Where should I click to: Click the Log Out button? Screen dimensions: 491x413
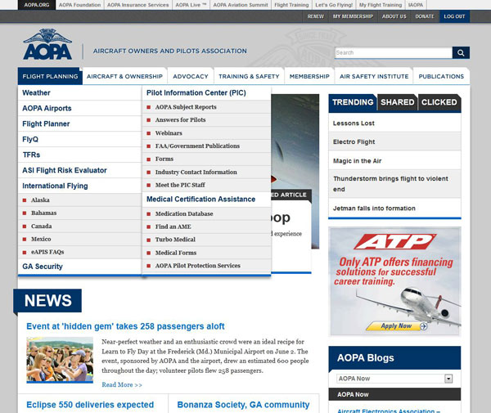[x=454, y=16]
